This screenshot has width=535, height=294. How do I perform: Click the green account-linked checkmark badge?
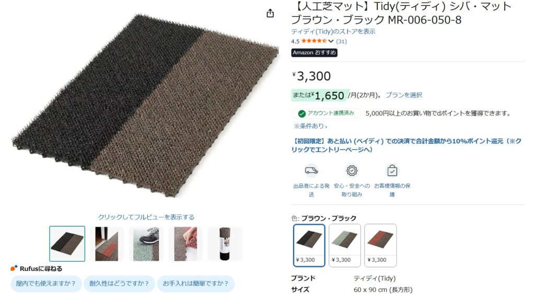(301, 113)
